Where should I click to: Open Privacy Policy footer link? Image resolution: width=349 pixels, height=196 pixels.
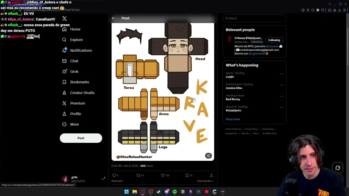click(251, 129)
